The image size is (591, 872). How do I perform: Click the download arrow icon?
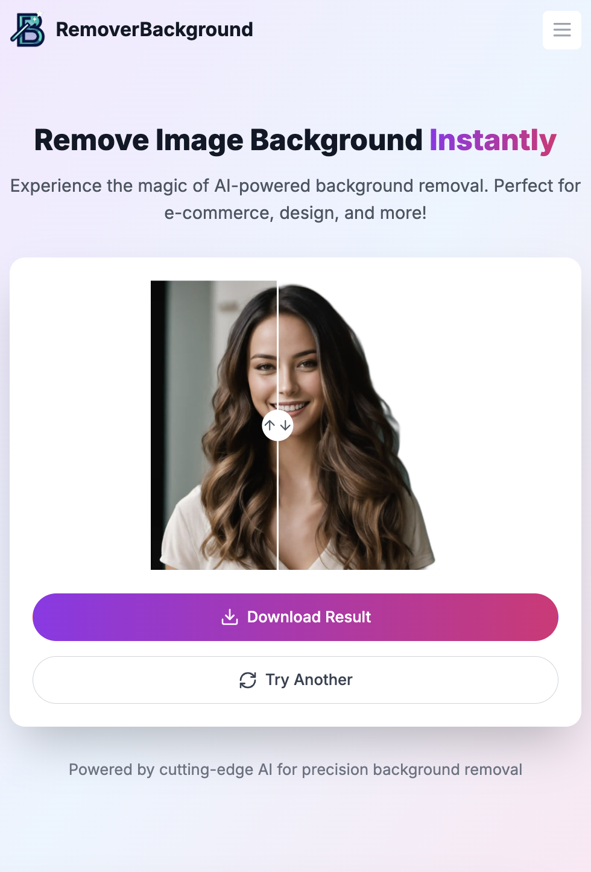pyautogui.click(x=230, y=617)
